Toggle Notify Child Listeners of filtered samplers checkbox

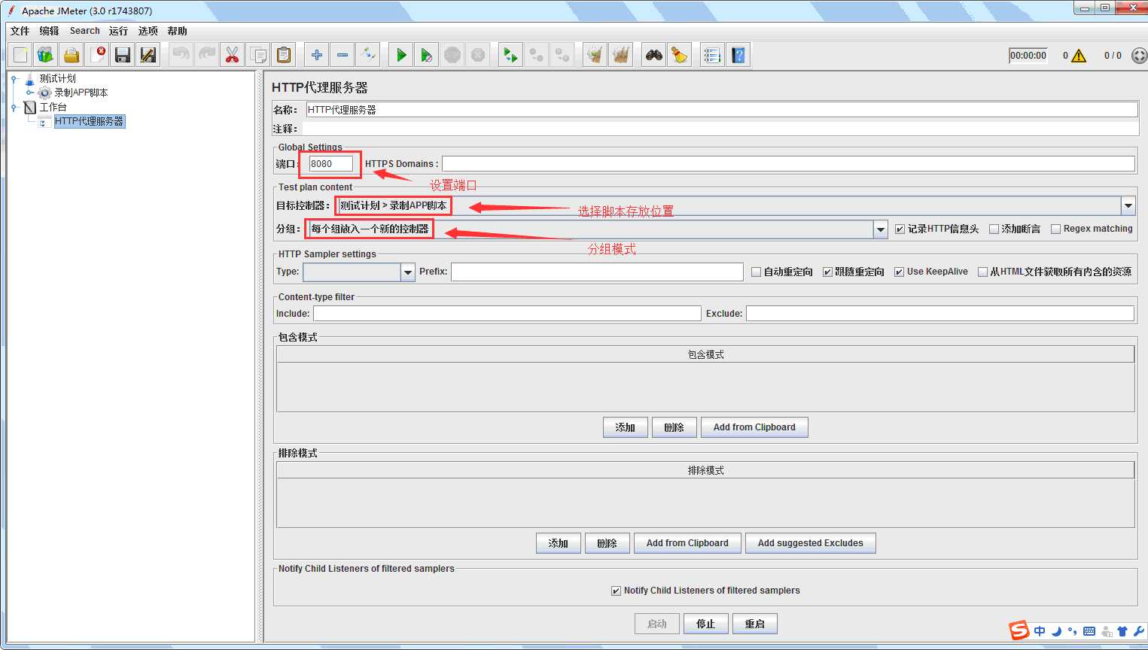point(616,591)
